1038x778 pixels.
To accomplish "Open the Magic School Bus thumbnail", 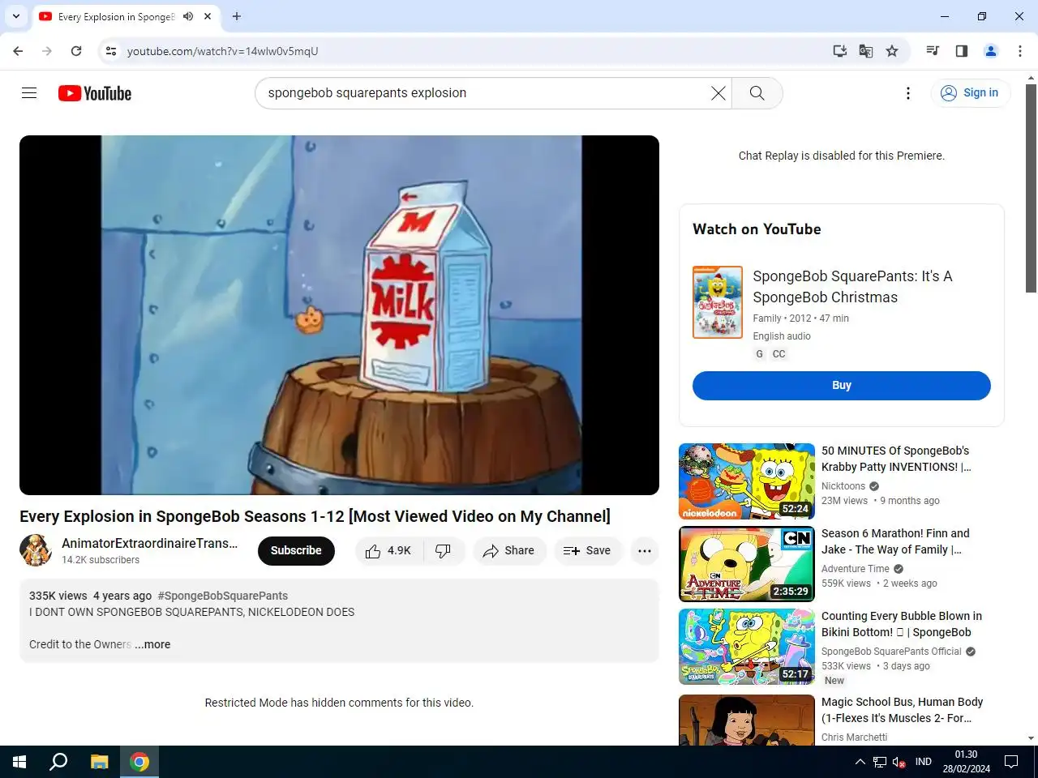I will 747,720.
